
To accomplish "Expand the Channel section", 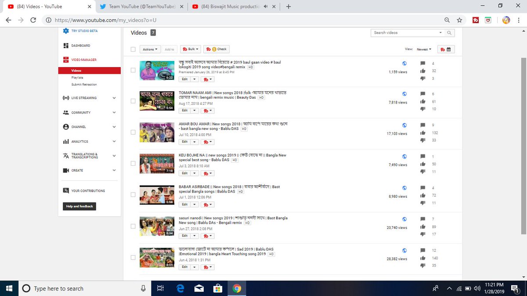I will (114, 127).
